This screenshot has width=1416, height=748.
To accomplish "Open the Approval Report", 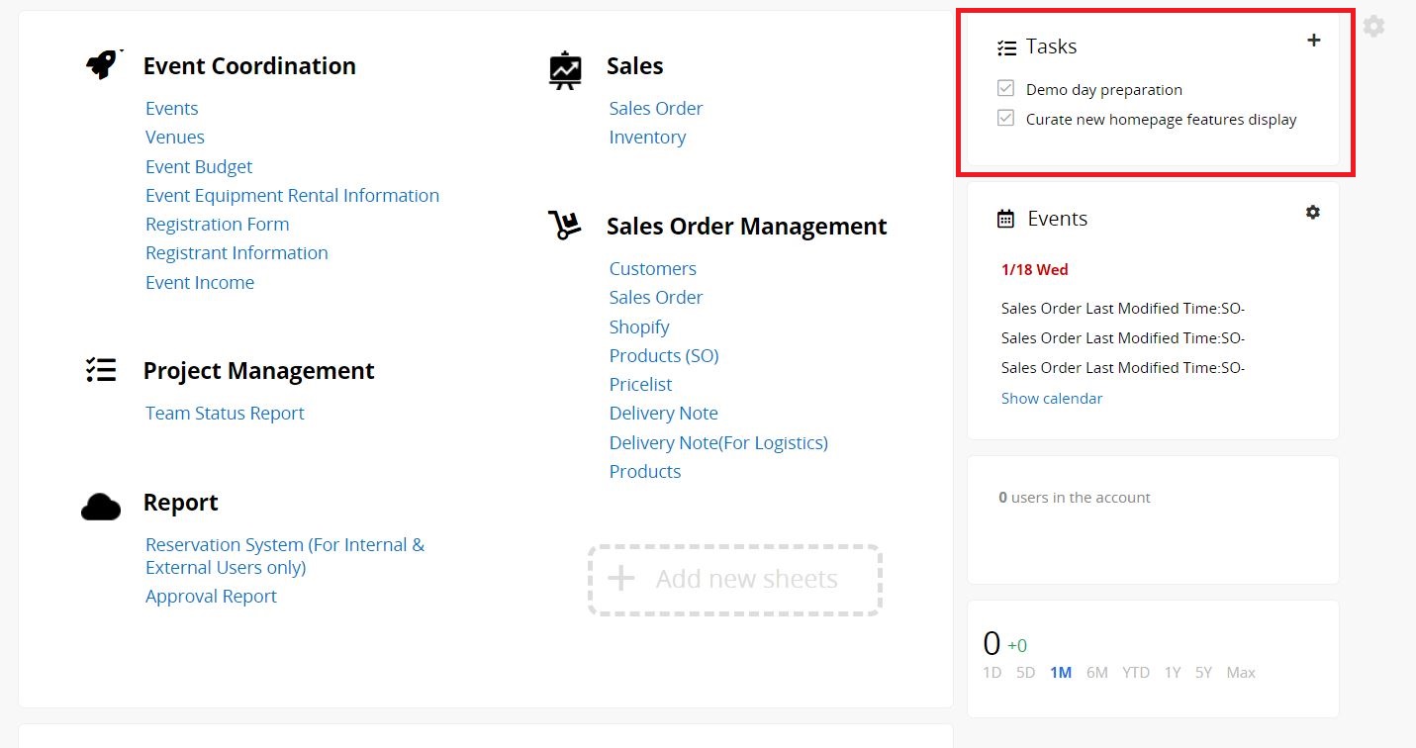I will click(211, 597).
